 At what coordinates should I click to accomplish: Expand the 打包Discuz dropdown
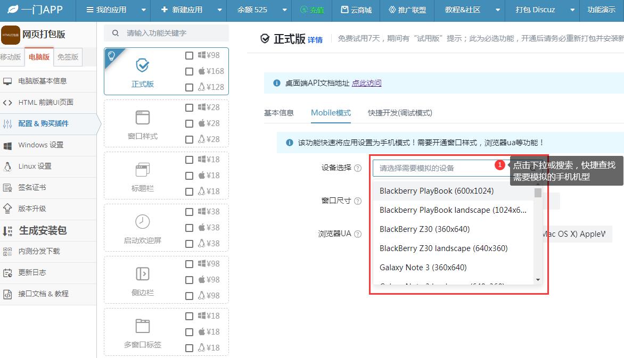tap(572, 10)
